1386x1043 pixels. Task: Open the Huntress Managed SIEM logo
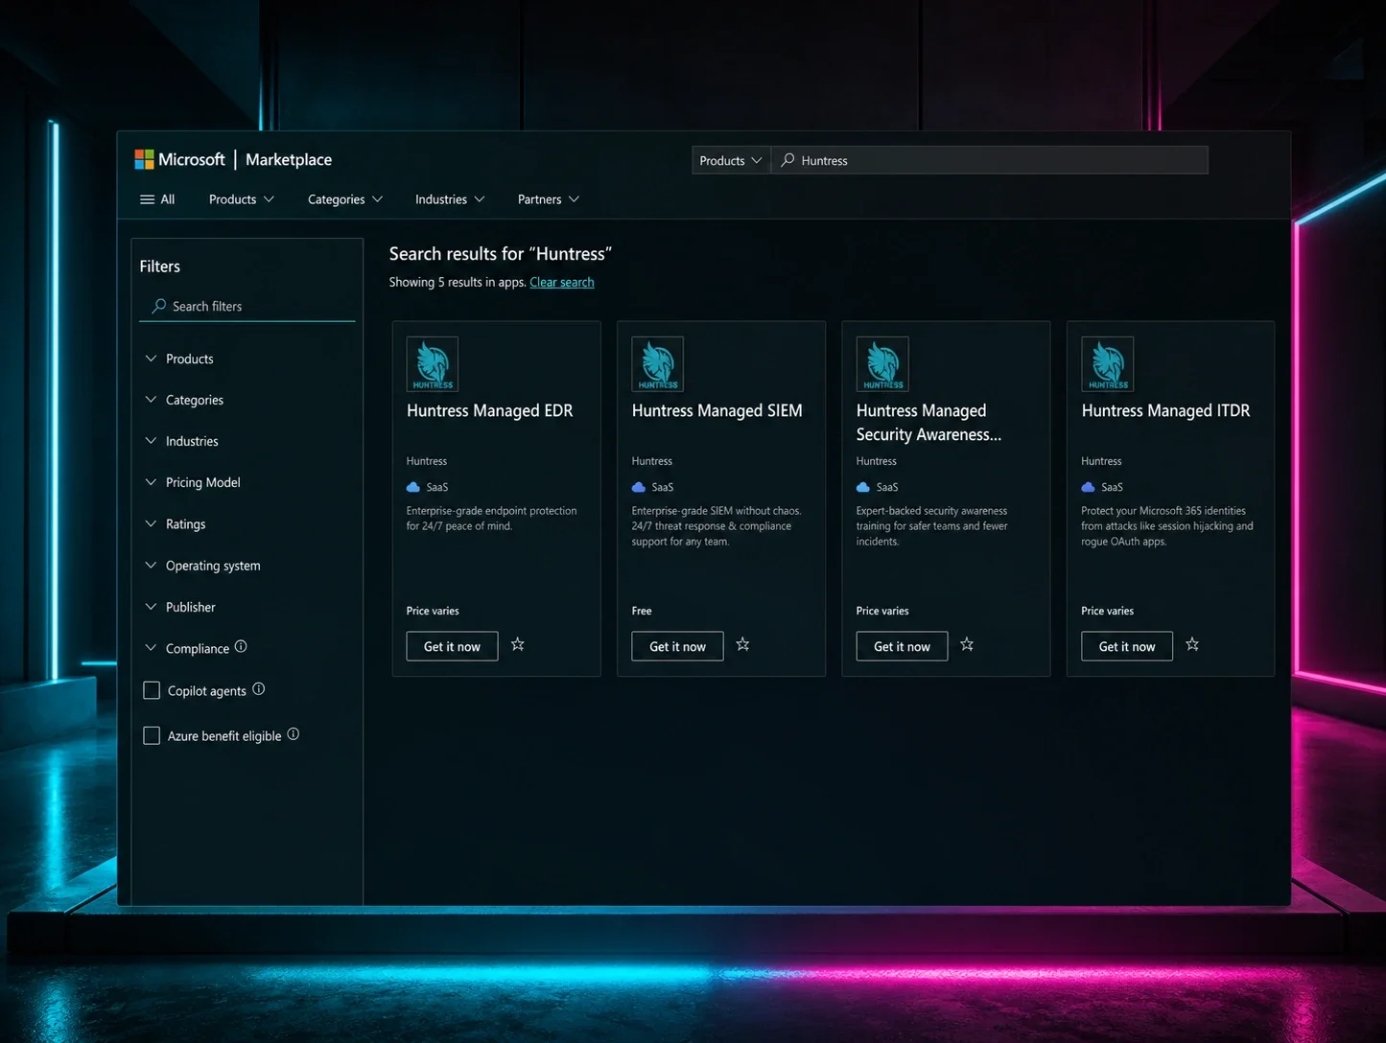658,364
